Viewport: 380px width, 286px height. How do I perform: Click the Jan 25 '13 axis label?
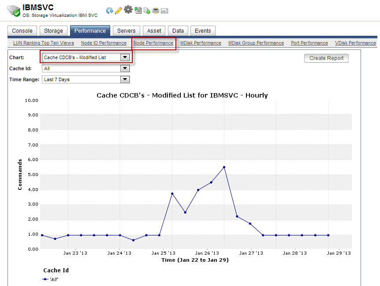click(164, 253)
